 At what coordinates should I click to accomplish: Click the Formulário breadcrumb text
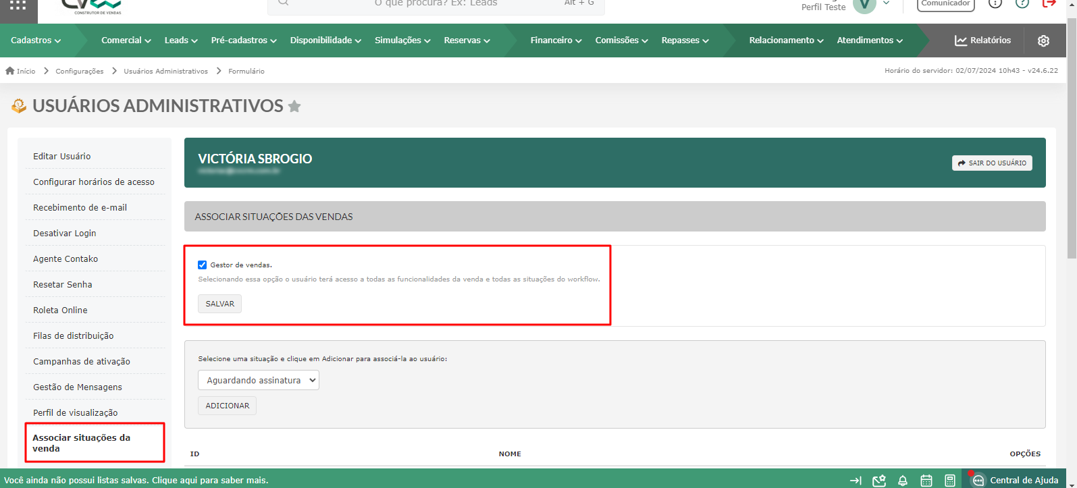point(246,71)
